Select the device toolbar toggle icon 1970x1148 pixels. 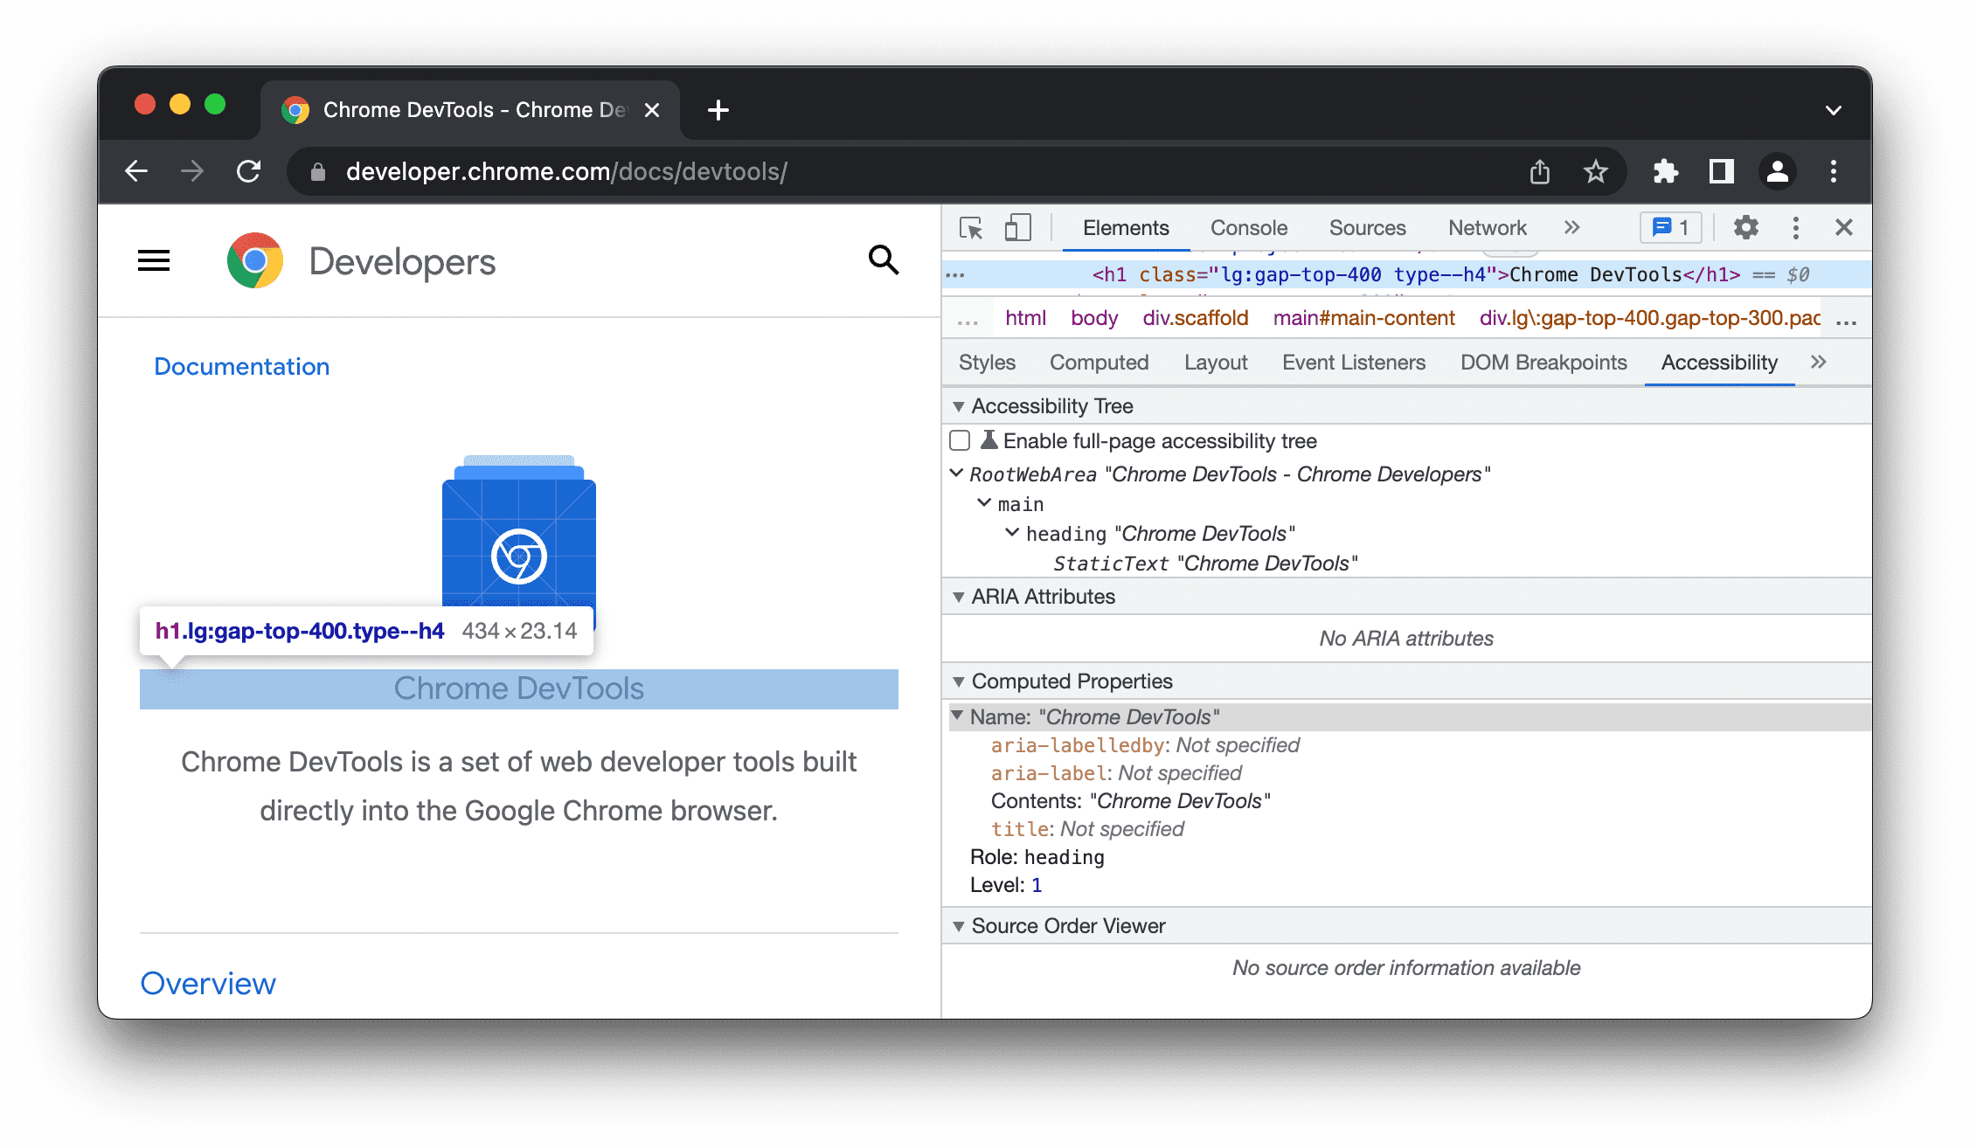tap(1017, 228)
